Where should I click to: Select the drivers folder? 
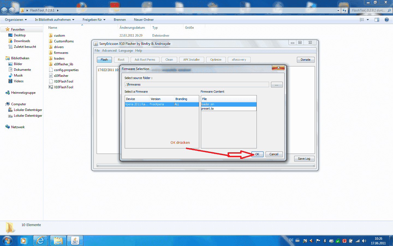[x=56, y=47]
